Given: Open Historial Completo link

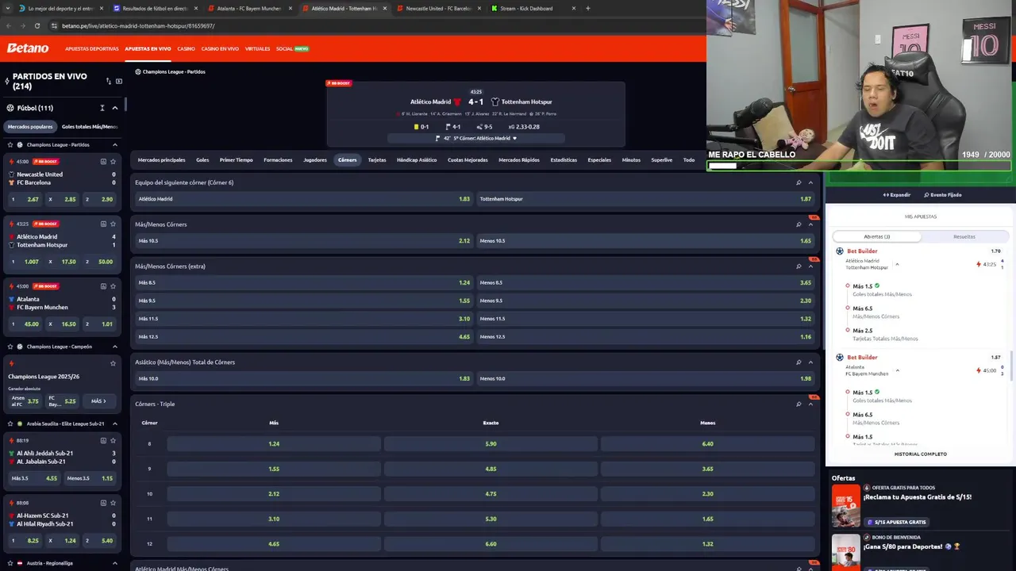Looking at the screenshot, I should [921, 454].
